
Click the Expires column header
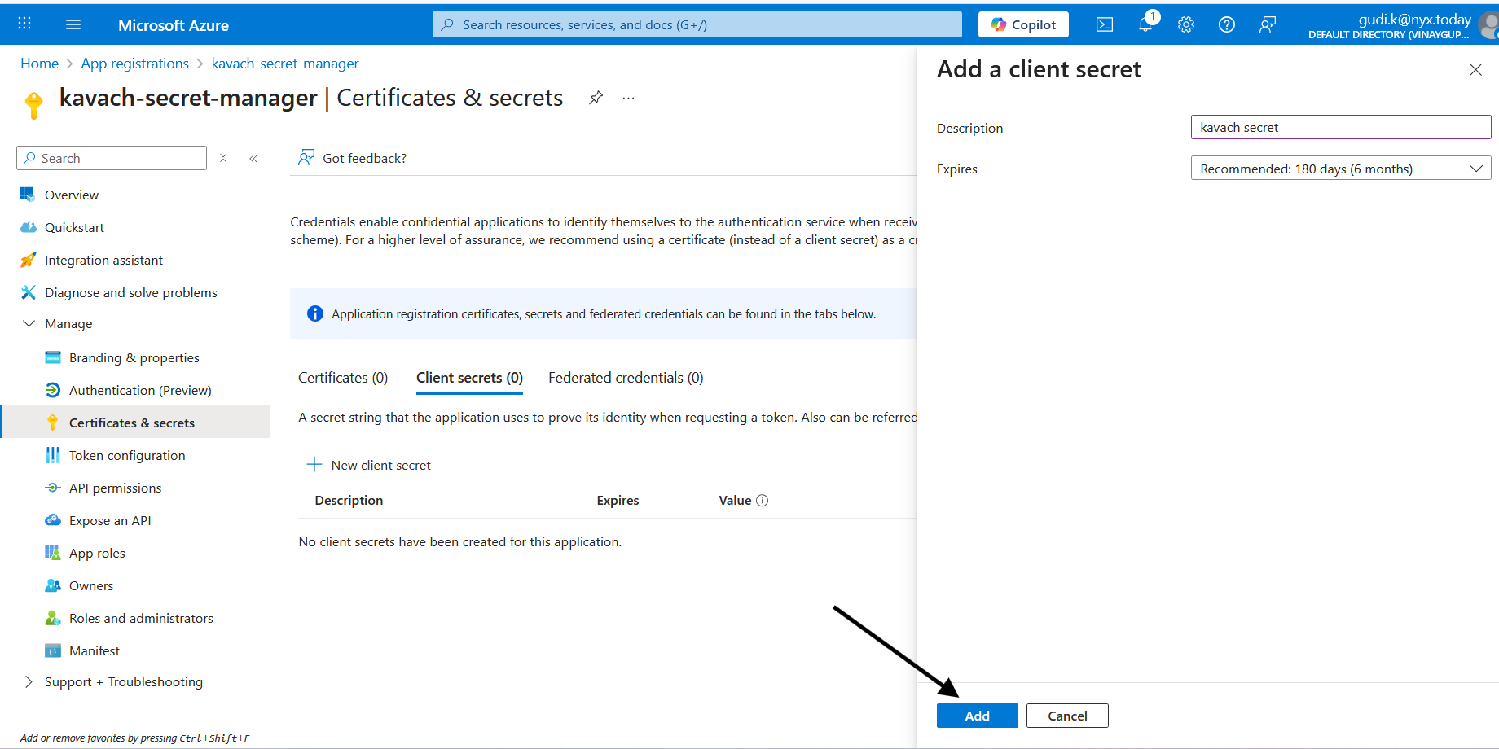[x=618, y=500]
